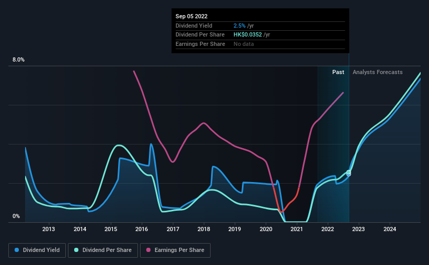
Task: Click the pink Earnings Per Share legend dot
Action: coord(148,250)
